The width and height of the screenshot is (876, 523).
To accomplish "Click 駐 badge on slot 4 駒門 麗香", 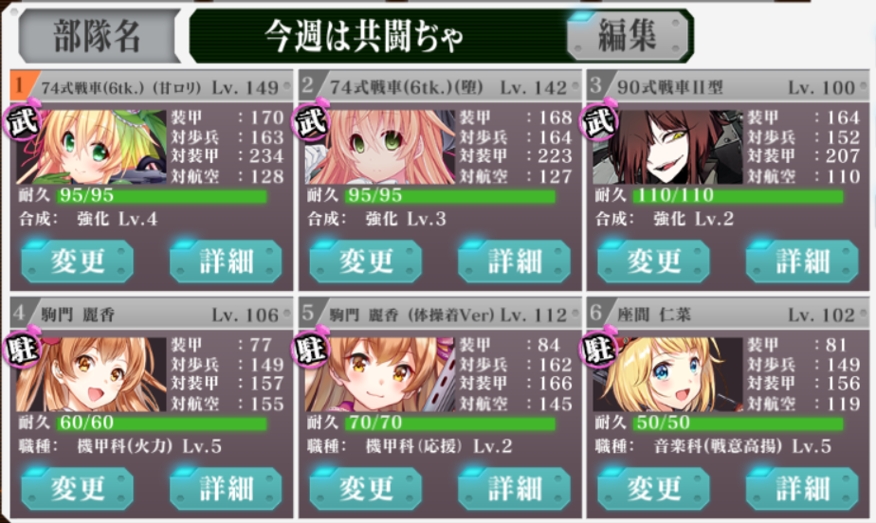I will tap(23, 348).
